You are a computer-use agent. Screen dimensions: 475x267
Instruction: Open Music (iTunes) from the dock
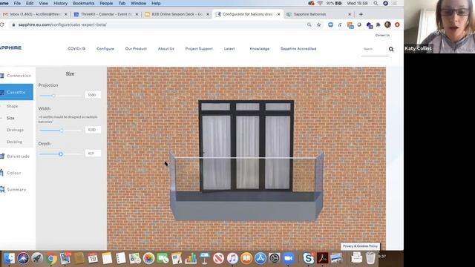(232, 258)
